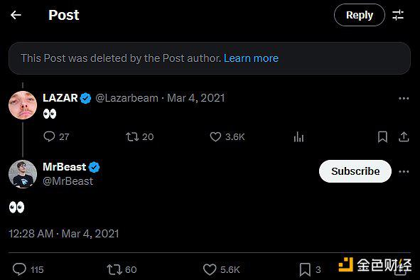Go back using the left arrow

coord(16,15)
